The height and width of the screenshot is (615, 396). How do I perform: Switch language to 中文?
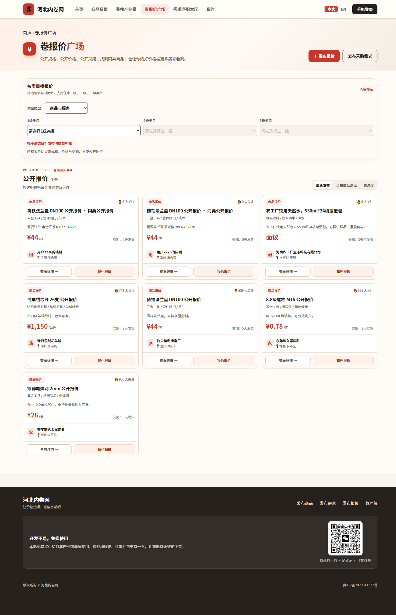point(331,9)
